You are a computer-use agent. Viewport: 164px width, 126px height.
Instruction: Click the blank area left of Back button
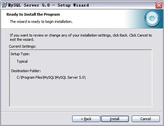(x=36, y=119)
